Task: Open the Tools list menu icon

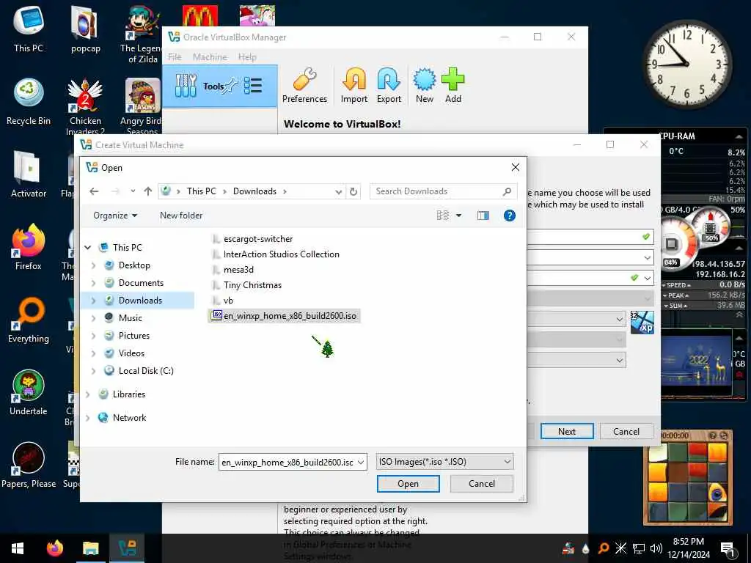Action: pyautogui.click(x=253, y=87)
